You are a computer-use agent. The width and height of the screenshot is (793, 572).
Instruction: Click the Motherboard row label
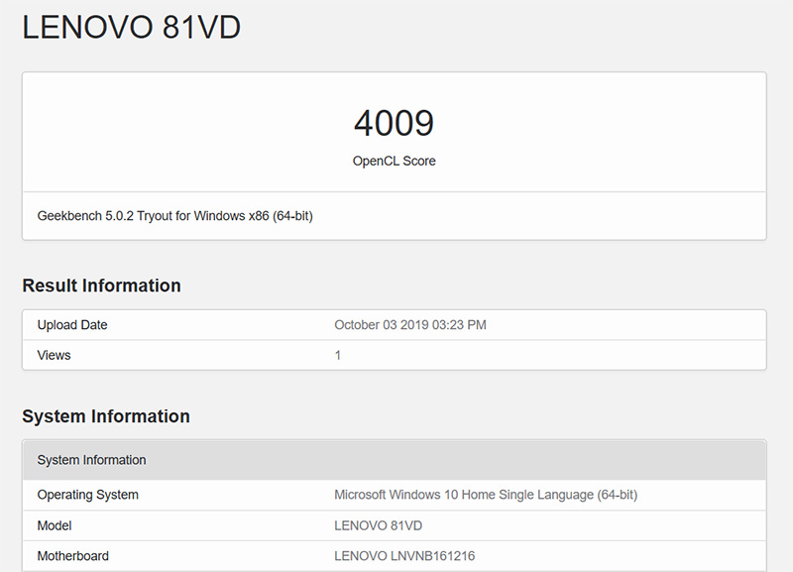click(72, 556)
